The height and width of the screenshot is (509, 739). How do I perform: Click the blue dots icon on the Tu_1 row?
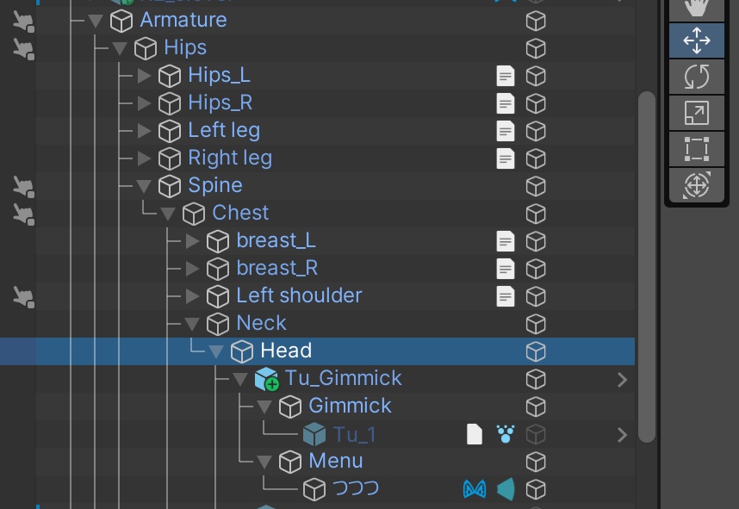(506, 434)
